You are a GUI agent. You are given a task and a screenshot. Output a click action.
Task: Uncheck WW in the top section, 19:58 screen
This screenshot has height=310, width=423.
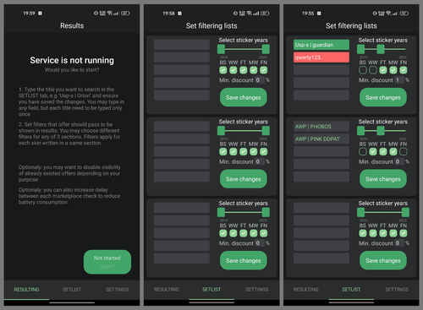tap(233, 70)
